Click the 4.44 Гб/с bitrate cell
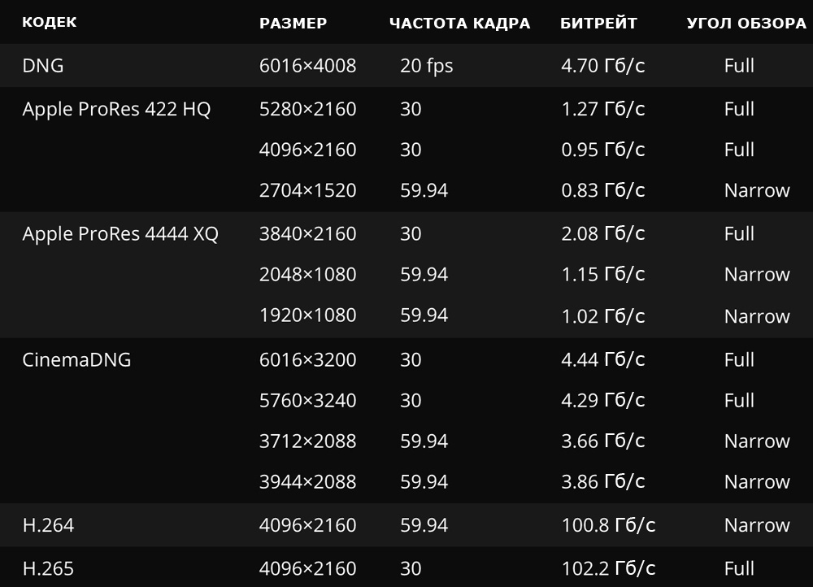 tap(603, 360)
